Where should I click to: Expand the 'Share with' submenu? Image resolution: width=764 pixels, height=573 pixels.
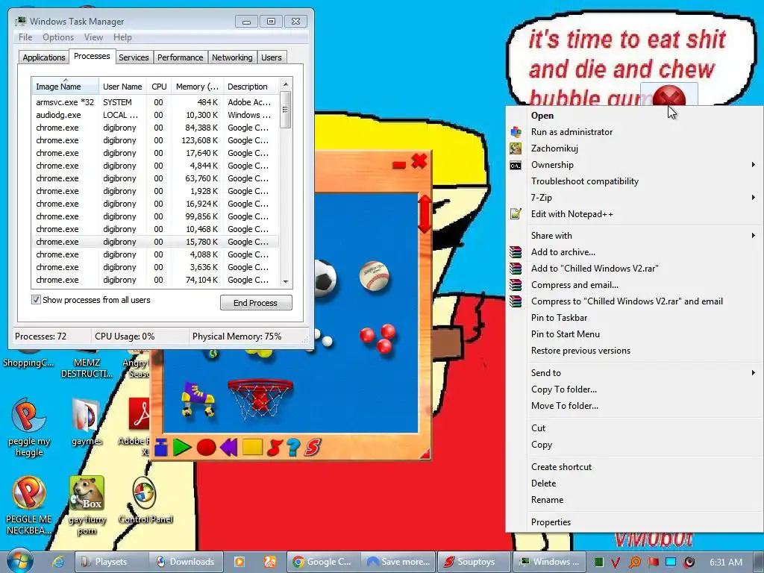pos(636,235)
